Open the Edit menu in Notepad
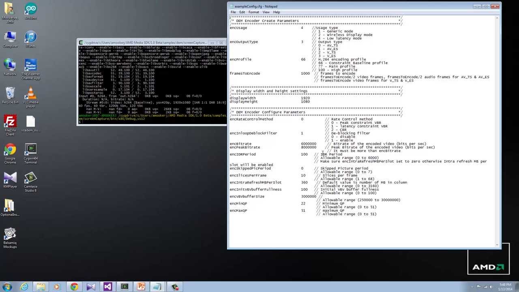This screenshot has width=519, height=292. (242, 12)
